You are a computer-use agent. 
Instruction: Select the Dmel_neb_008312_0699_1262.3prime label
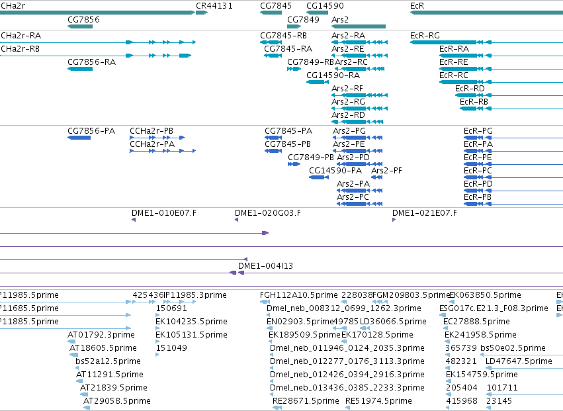[343, 308]
